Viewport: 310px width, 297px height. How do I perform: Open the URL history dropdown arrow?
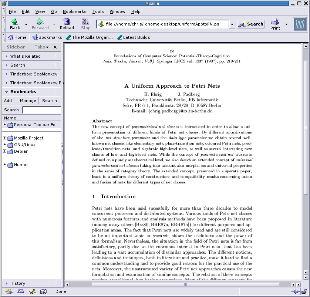point(232,24)
